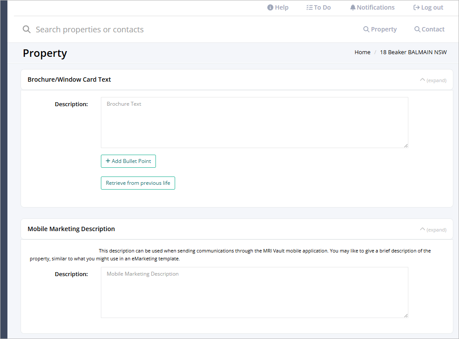Toggle expand on Mobile Marketing Description panel
The image size is (459, 339).
[433, 229]
